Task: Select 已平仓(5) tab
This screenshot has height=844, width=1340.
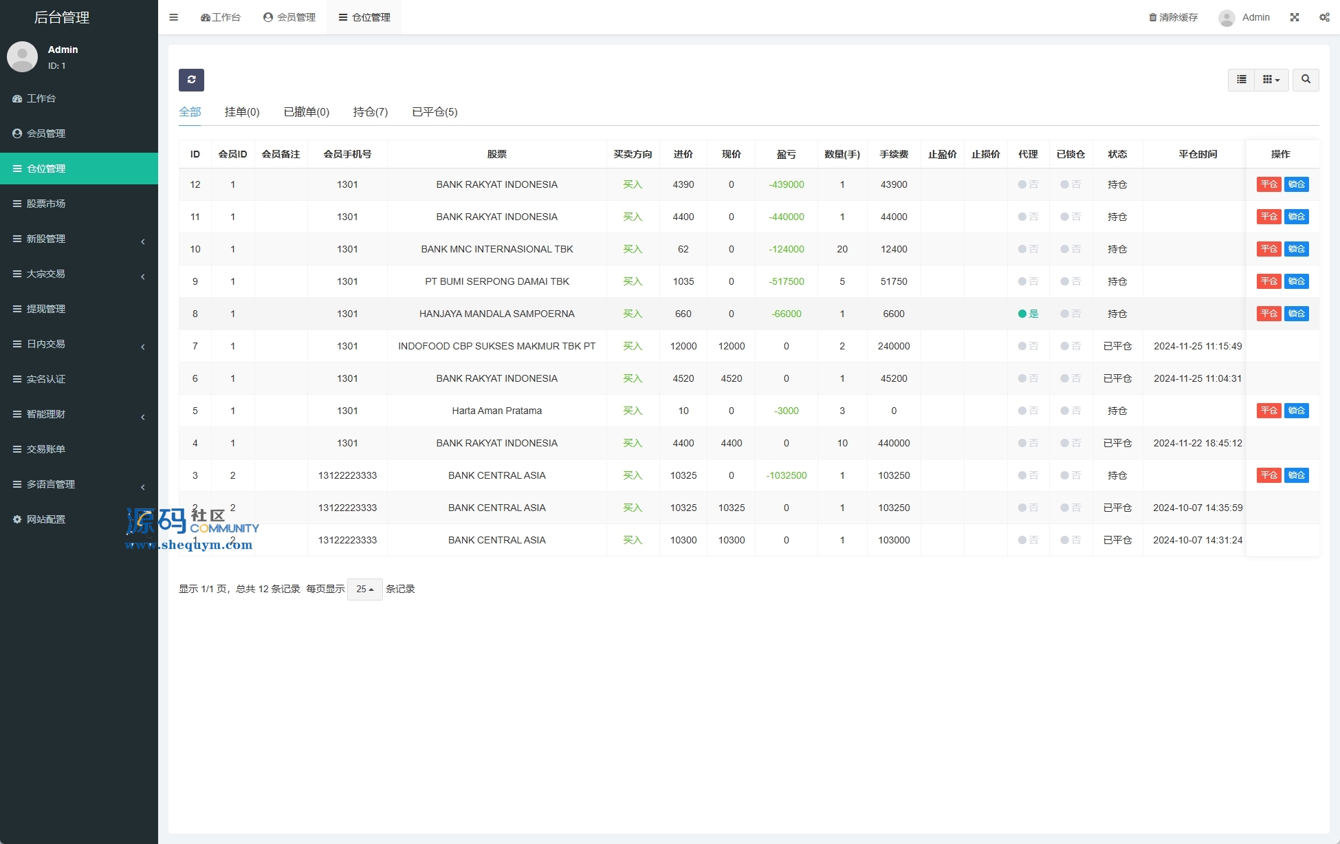Action: 435,112
